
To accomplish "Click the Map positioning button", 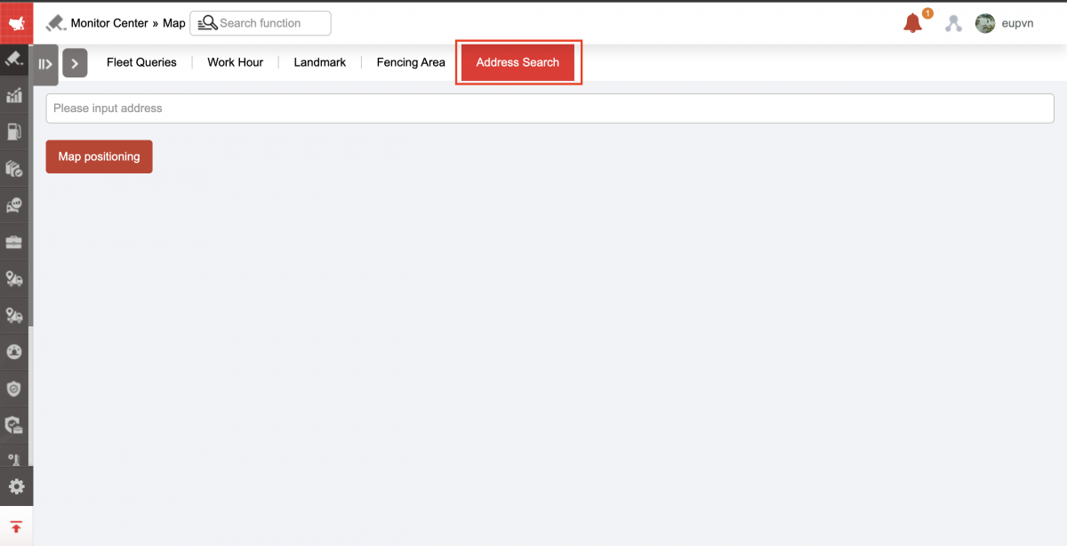I will [x=100, y=157].
